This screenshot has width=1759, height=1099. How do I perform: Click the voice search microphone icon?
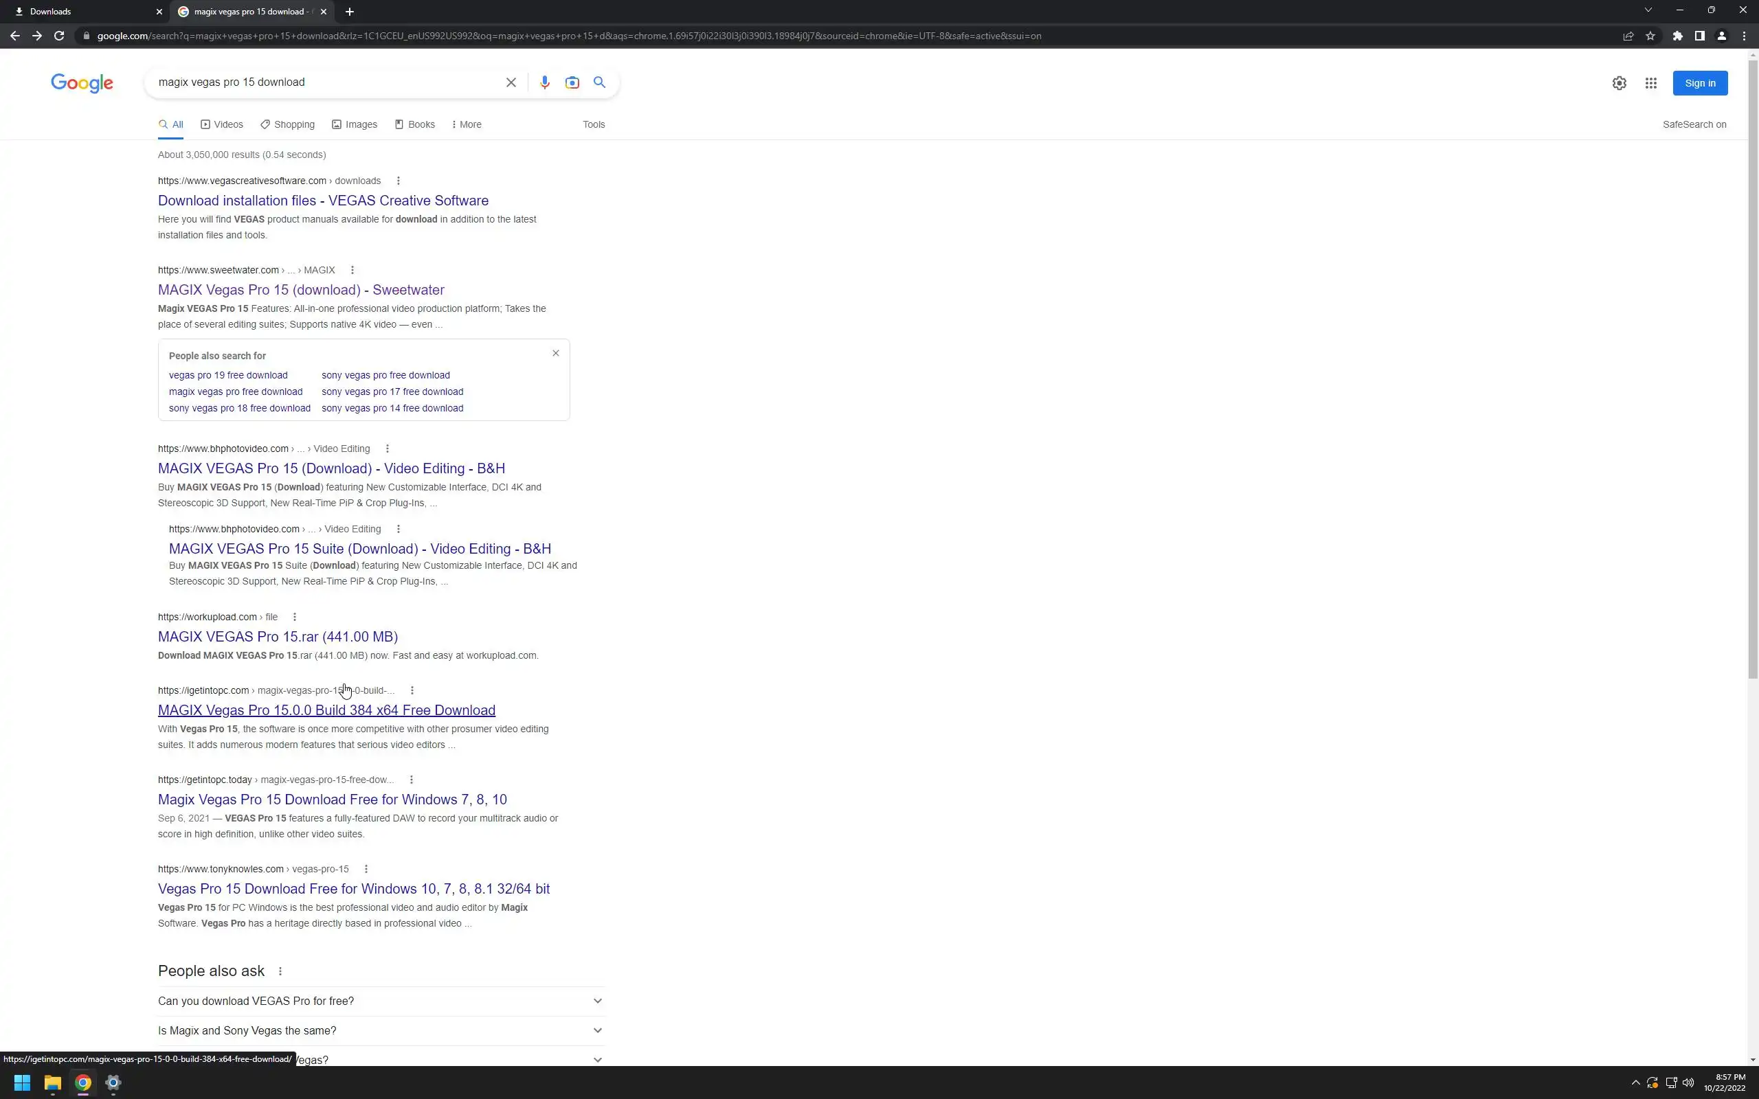(x=544, y=83)
